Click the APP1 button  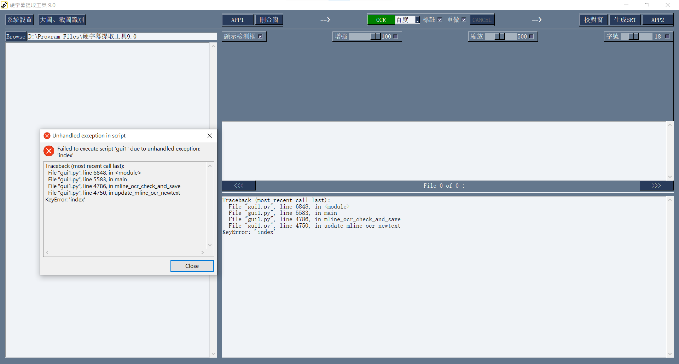point(238,20)
